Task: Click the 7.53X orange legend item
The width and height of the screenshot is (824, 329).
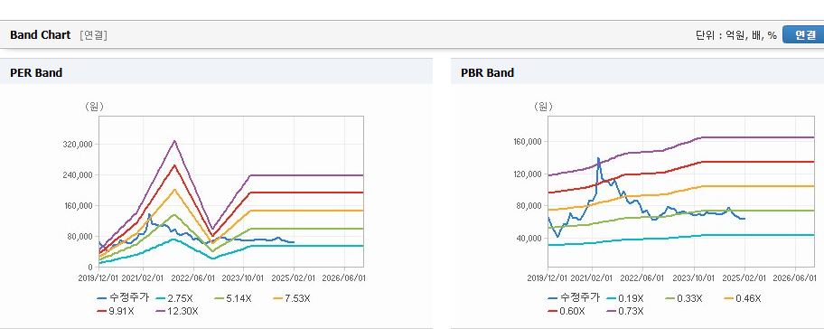Action: point(292,298)
